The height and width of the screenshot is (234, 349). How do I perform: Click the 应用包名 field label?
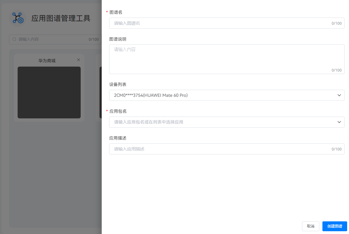coord(118,111)
